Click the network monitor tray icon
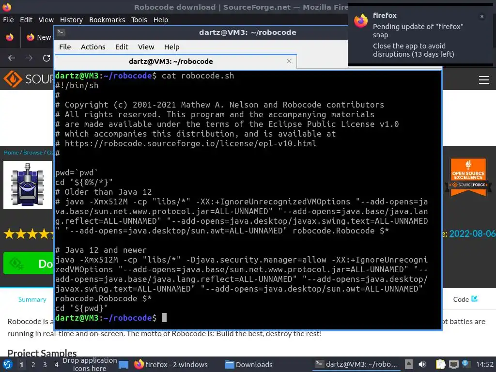The height and width of the screenshot is (372, 496). coord(453,364)
